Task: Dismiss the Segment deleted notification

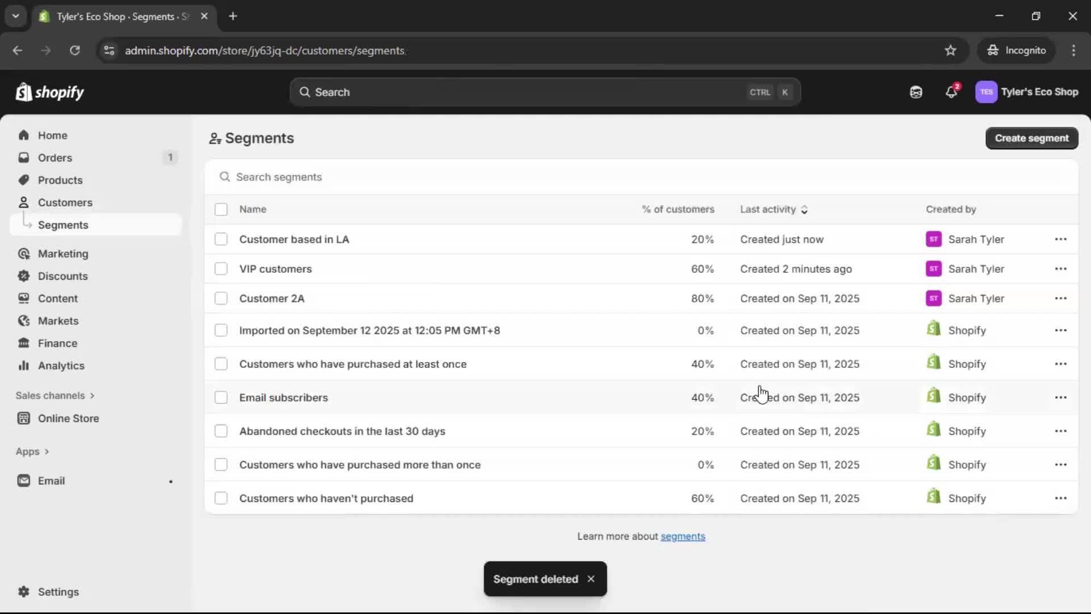Action: pos(591,579)
